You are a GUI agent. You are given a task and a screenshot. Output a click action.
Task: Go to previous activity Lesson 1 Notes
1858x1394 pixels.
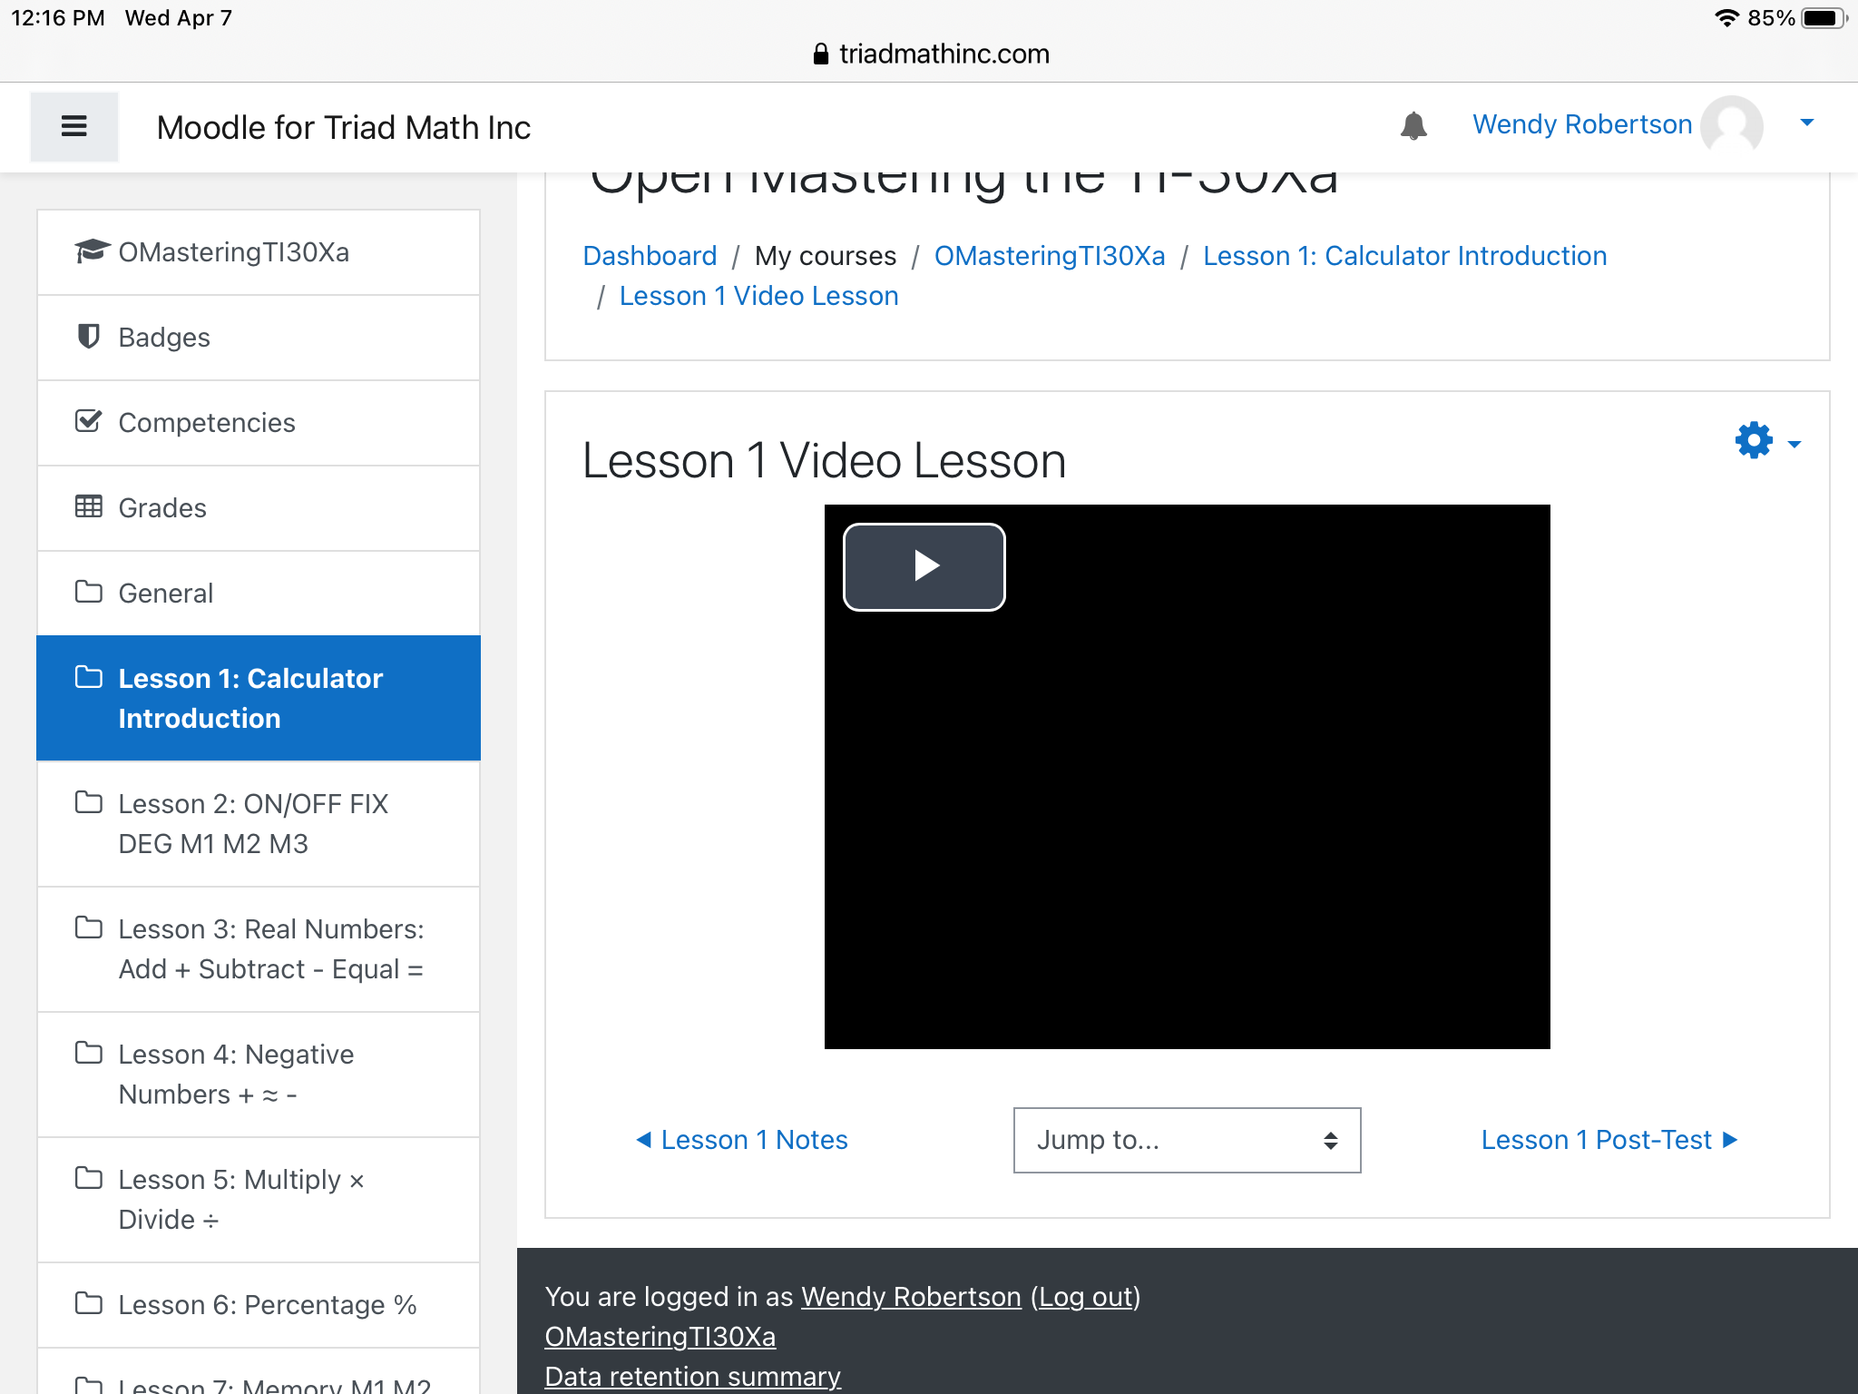point(742,1140)
